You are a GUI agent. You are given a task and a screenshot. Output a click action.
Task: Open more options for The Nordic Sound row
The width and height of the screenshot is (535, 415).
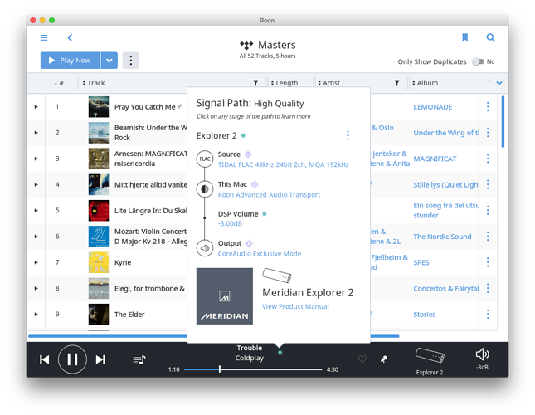pos(488,237)
